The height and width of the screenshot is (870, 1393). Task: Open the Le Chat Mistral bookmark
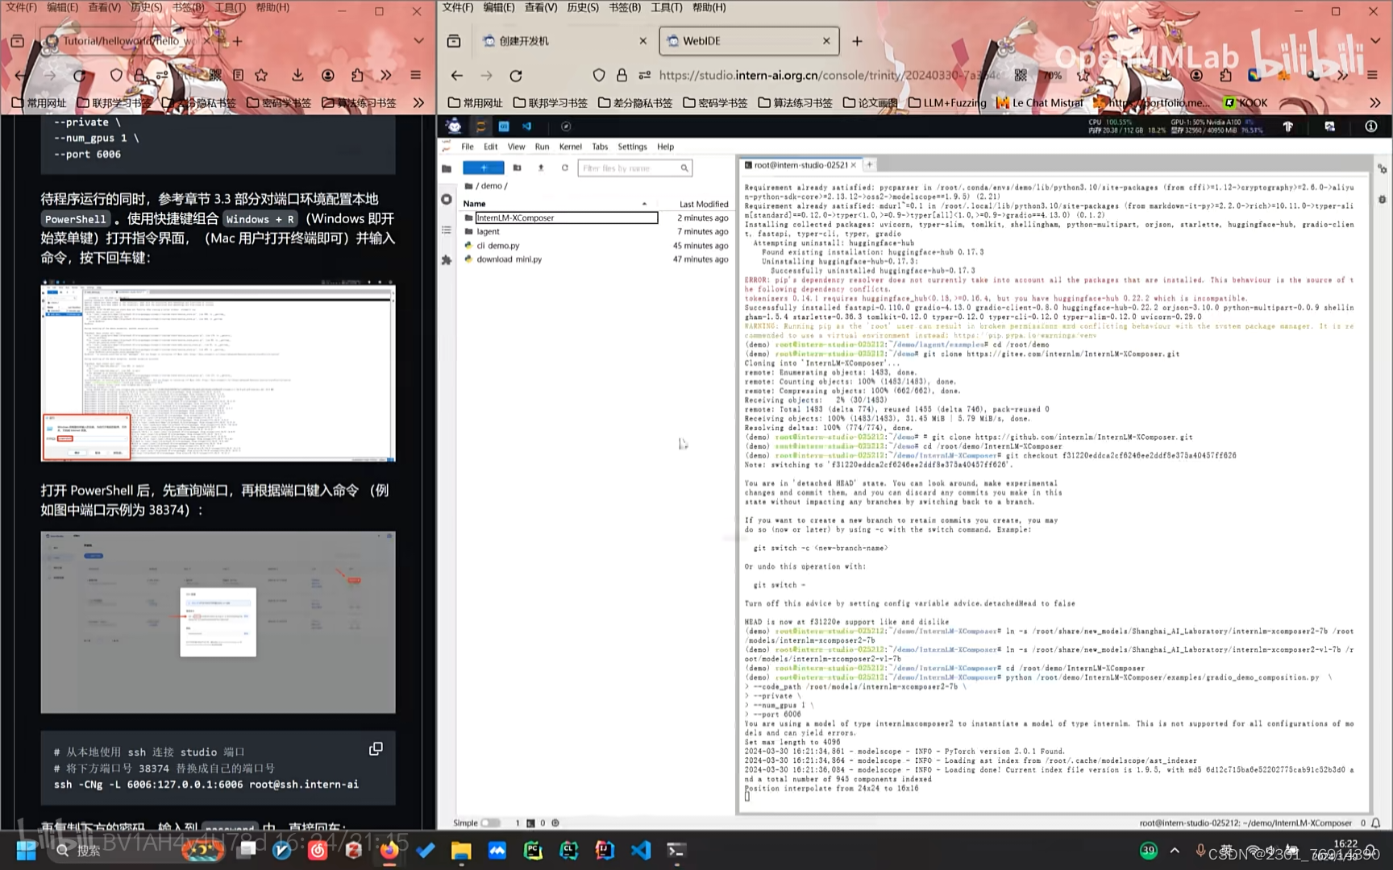click(x=1040, y=102)
